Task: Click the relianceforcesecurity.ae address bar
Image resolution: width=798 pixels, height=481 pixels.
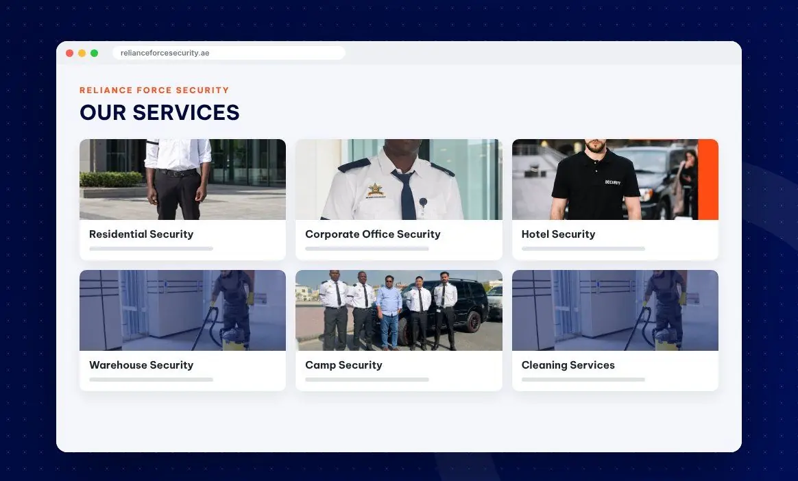Action: [x=228, y=53]
